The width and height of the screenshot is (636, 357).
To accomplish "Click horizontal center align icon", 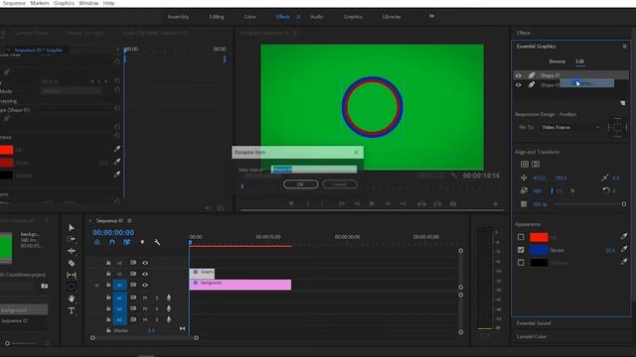I will (536, 164).
